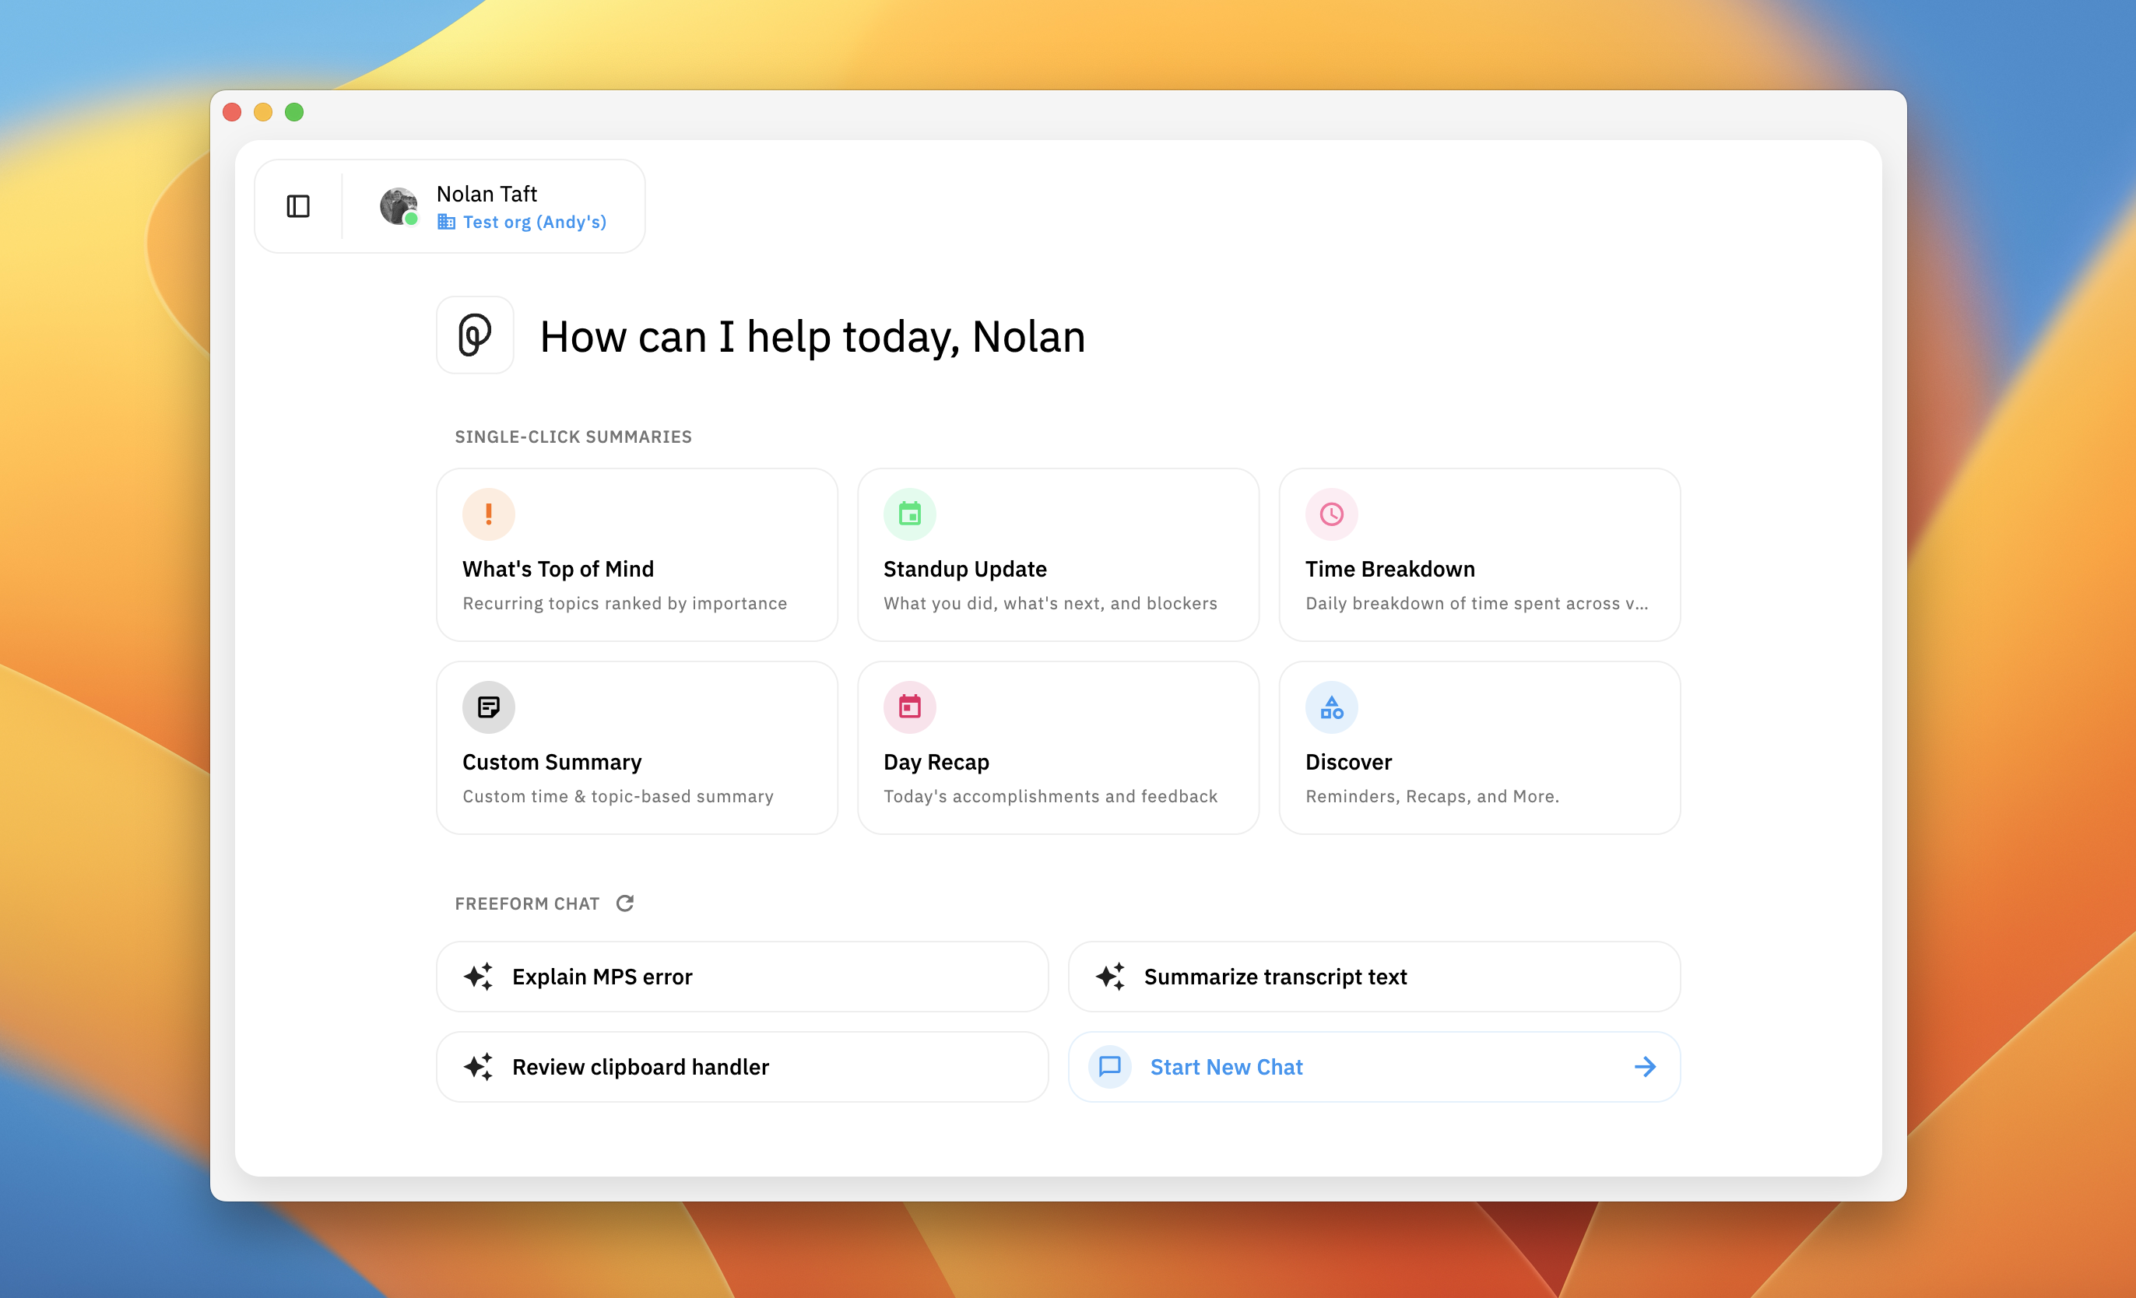Choose Summarize transcript text suggestion

pos(1373,977)
